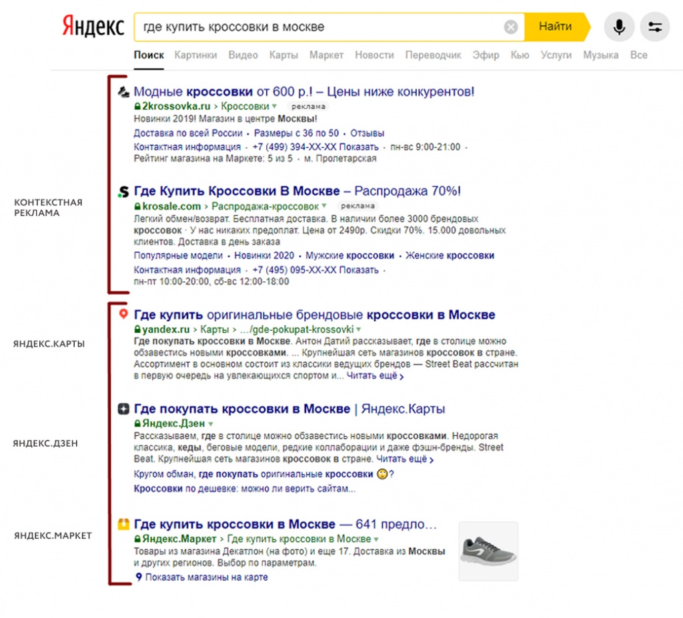Screen dimensions: 683x618
Task: Open Женские кроссовки sitelink
Action: (x=450, y=255)
